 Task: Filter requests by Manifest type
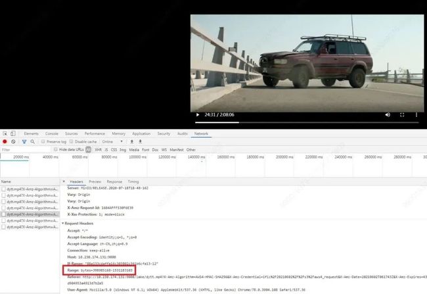177,150
